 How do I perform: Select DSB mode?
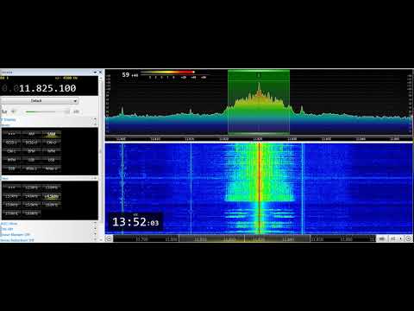[11, 168]
